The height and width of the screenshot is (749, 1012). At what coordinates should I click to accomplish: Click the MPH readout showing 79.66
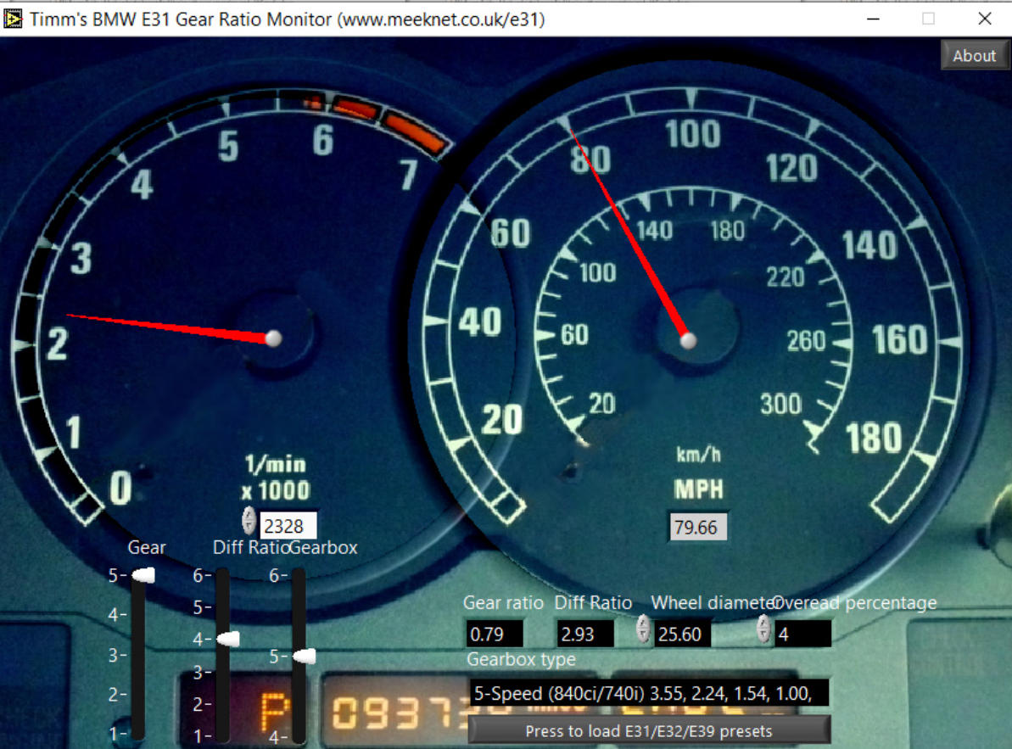699,527
